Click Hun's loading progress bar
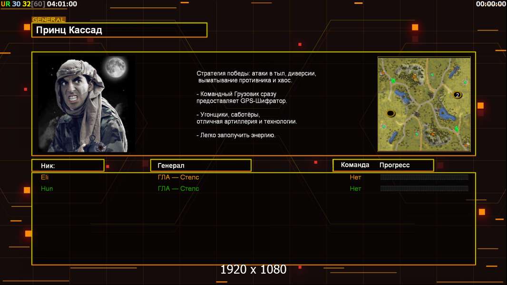The height and width of the screenshot is (285, 507). click(x=424, y=188)
